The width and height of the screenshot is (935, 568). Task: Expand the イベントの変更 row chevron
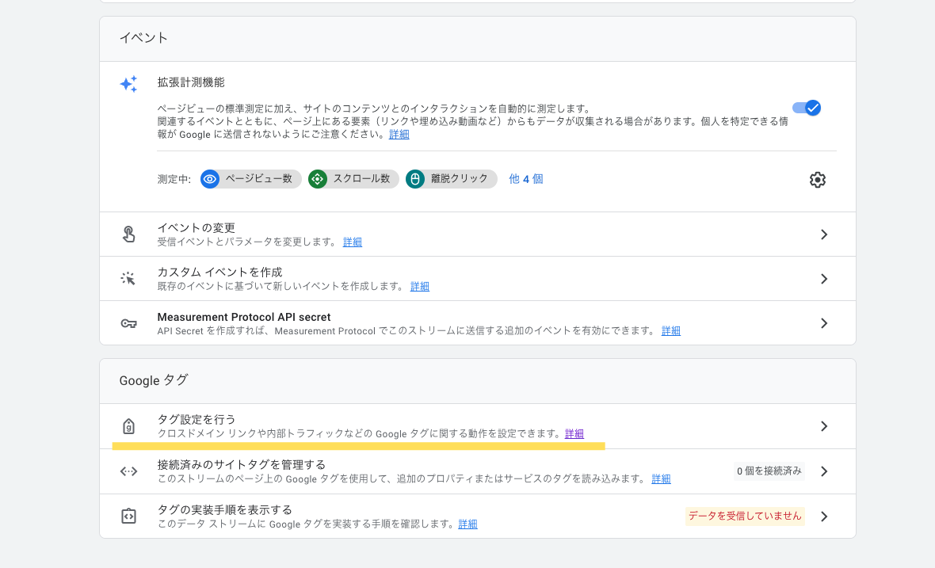click(824, 234)
